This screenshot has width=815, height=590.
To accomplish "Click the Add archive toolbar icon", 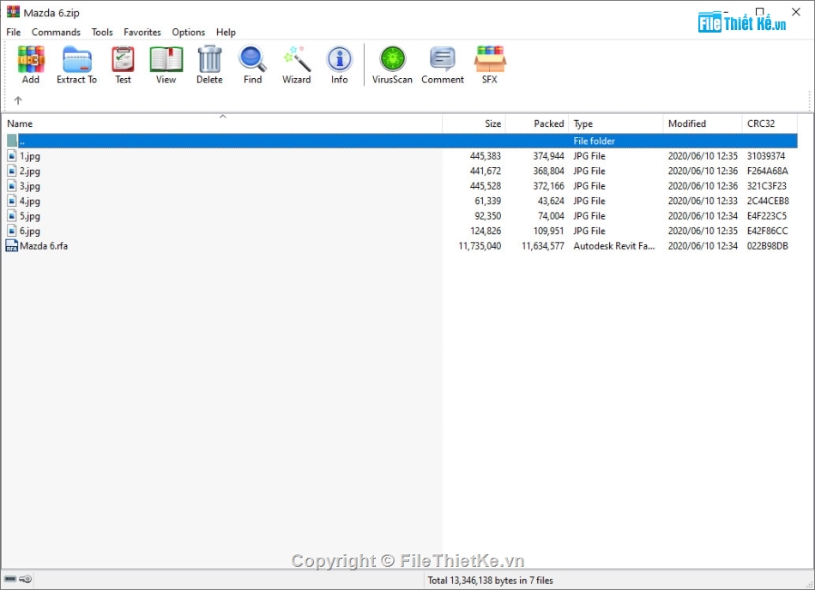I will point(31,60).
